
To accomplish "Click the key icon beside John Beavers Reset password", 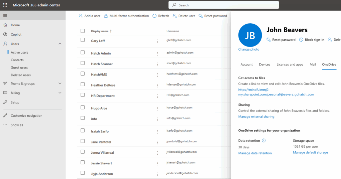I will tap(269, 40).
